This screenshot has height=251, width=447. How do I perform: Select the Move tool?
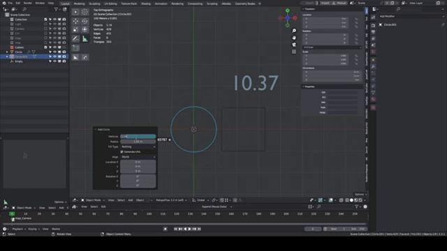pos(75,21)
